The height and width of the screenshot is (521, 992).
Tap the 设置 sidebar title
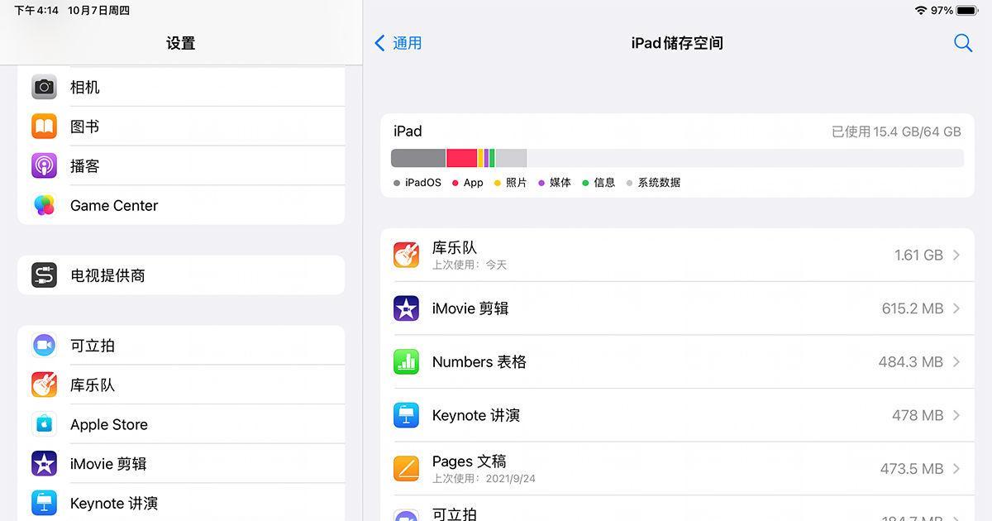[181, 43]
